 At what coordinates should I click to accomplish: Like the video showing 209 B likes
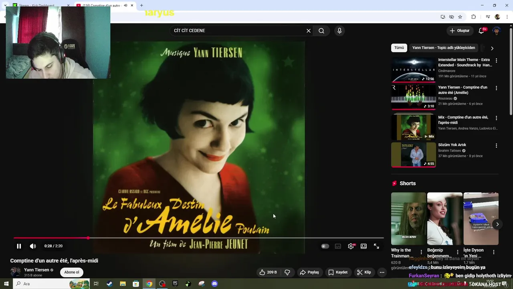(x=268, y=272)
